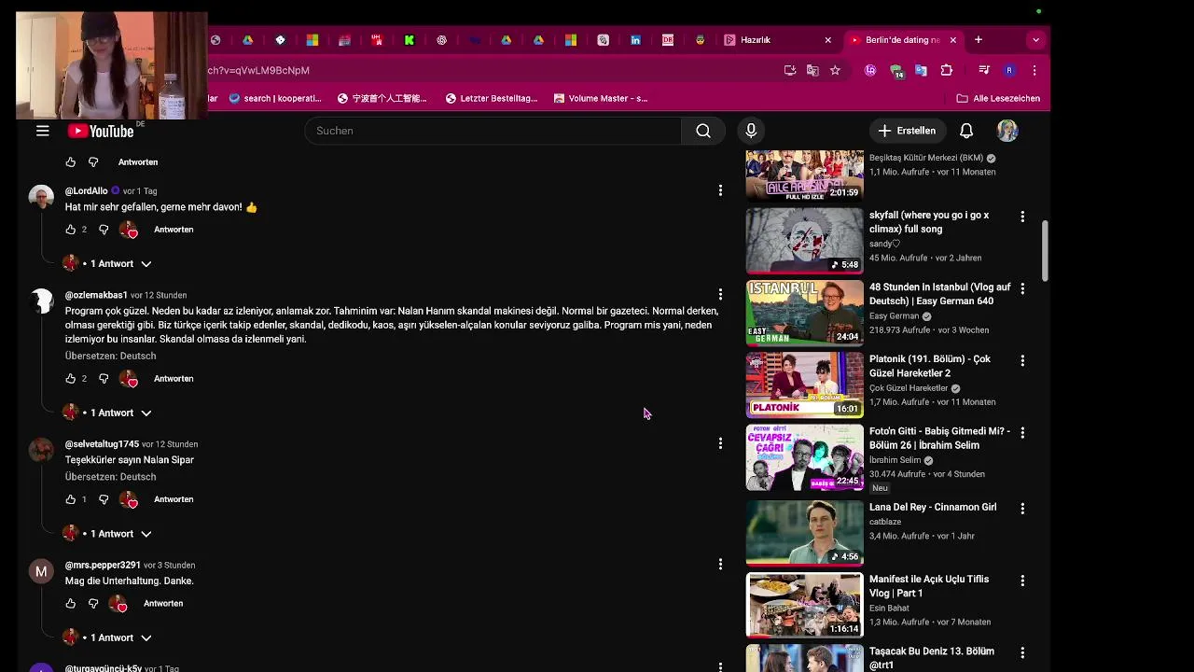
Task: Open @ozlemakbas1 profile avatar
Action: tap(41, 301)
